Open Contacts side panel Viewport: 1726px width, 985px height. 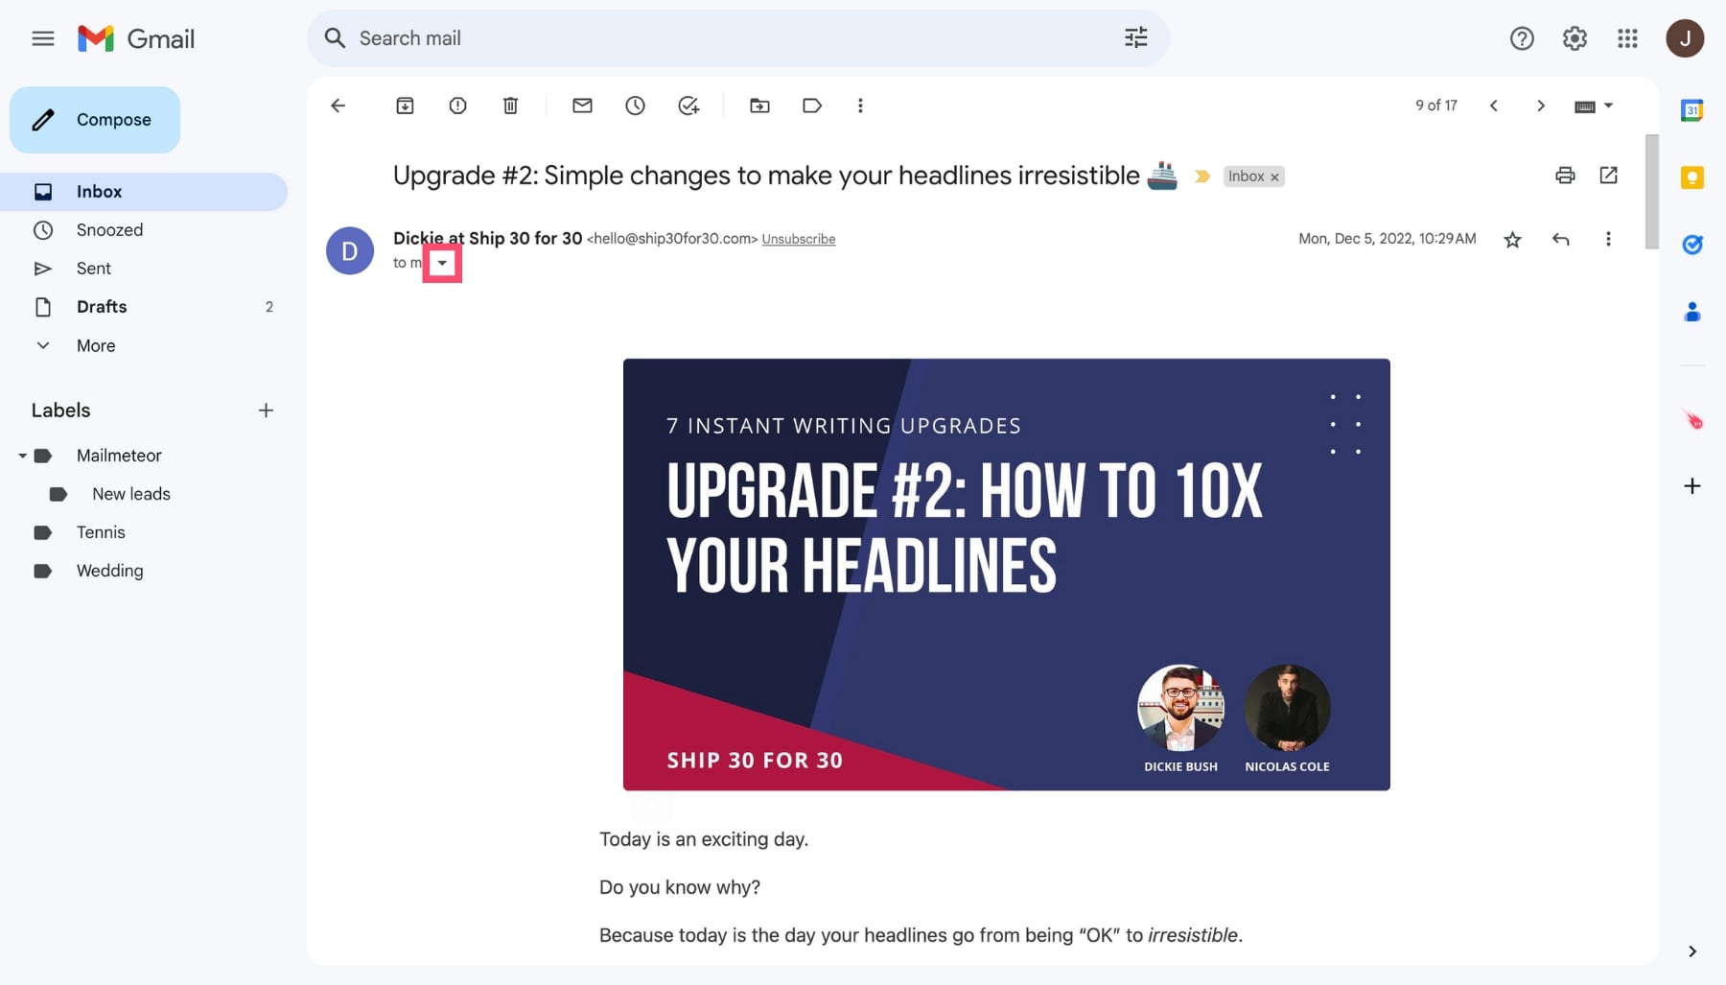[x=1692, y=312]
